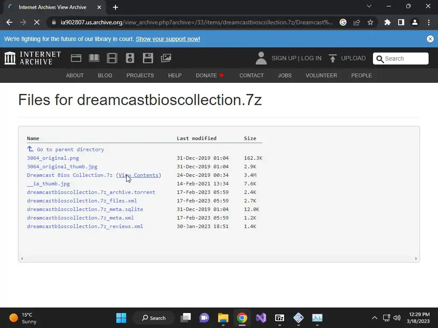Open the ABOUT menu item
This screenshot has height=328, width=438.
(x=75, y=75)
